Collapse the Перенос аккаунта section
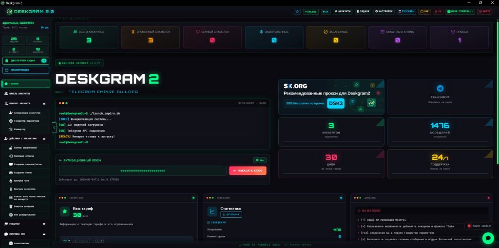The width and height of the screenshot is (499, 248). click(44, 103)
